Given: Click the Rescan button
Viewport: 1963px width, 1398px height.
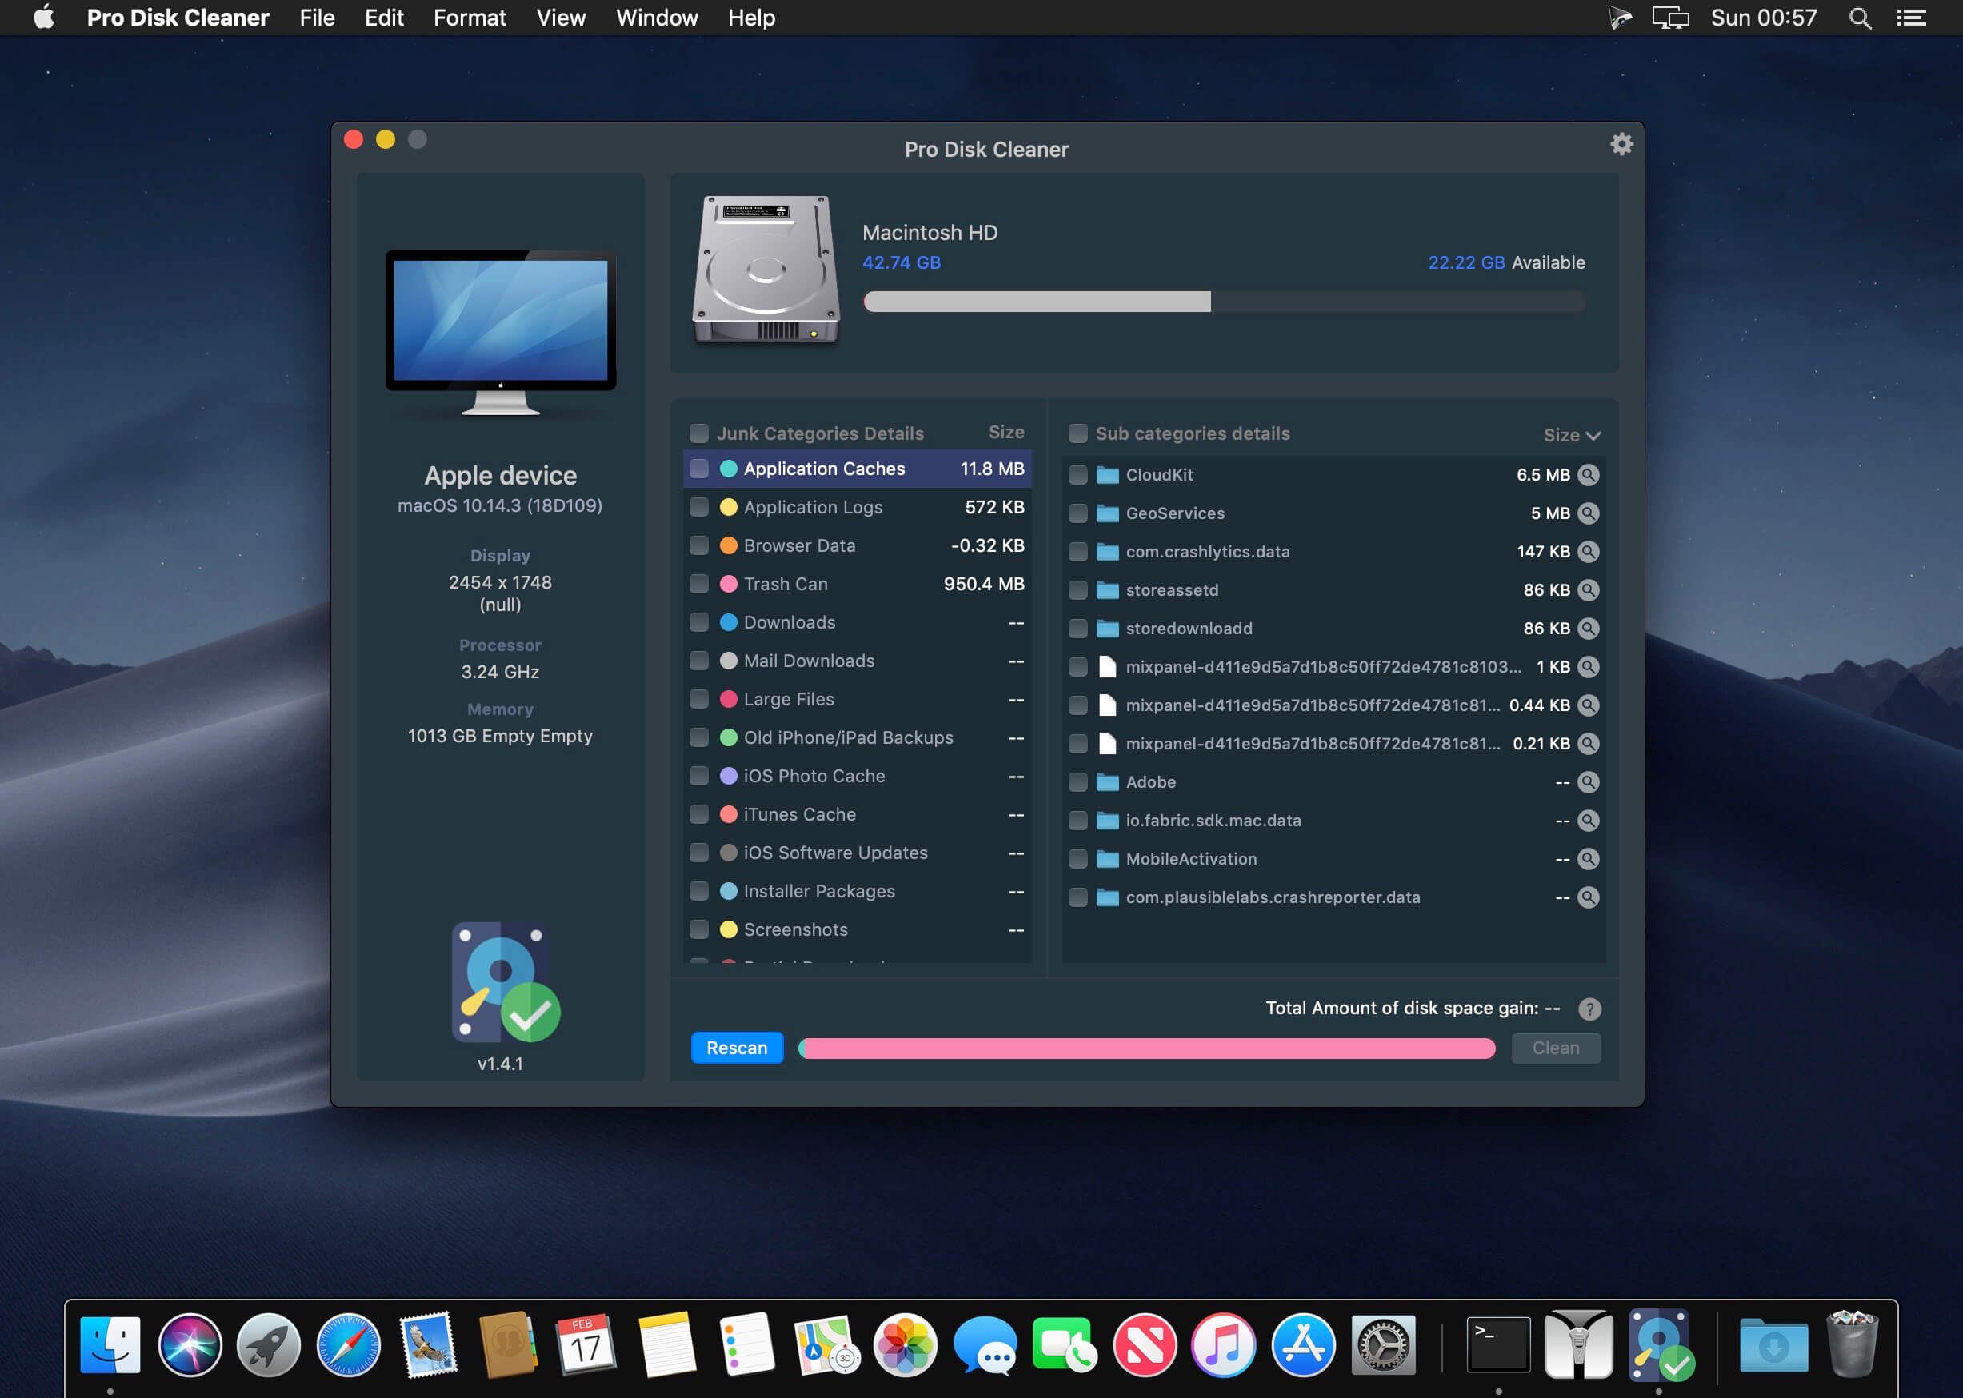Looking at the screenshot, I should (x=736, y=1047).
